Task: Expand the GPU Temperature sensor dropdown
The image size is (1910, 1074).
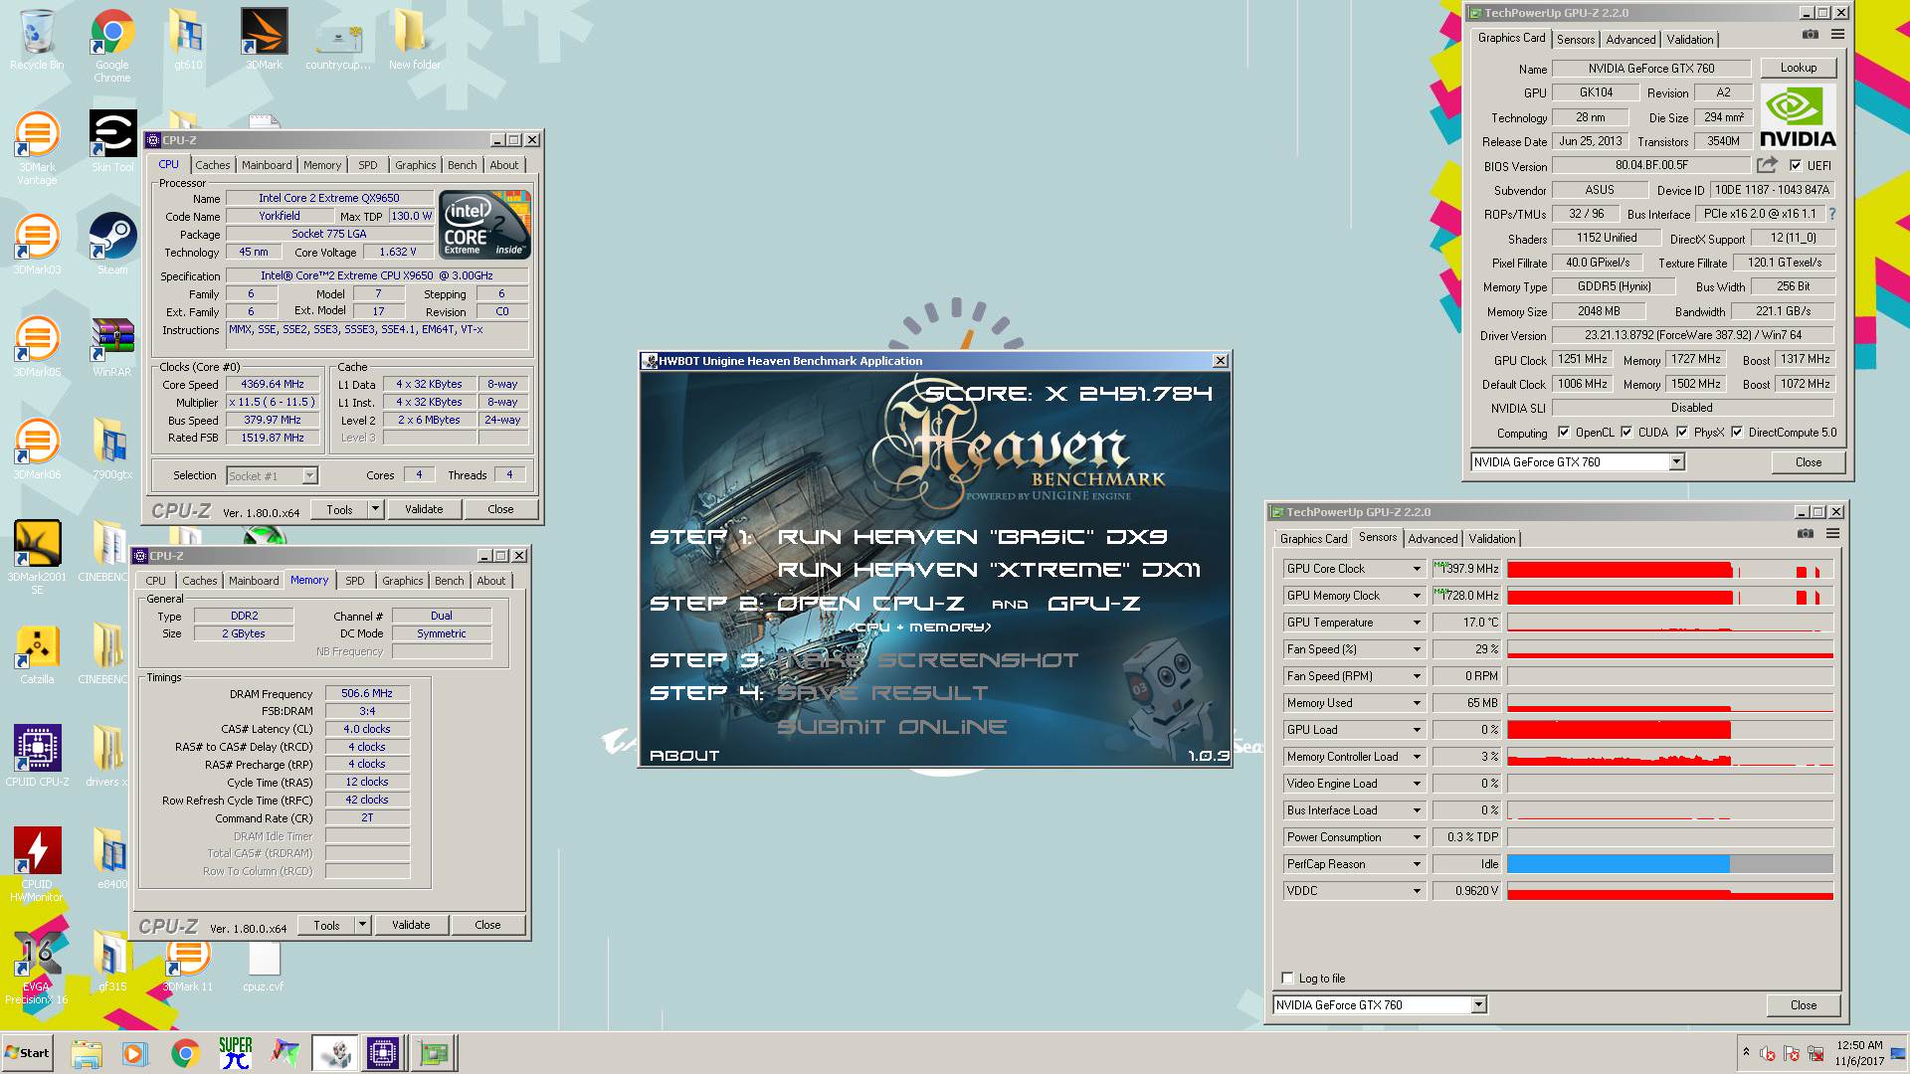Action: (1417, 623)
